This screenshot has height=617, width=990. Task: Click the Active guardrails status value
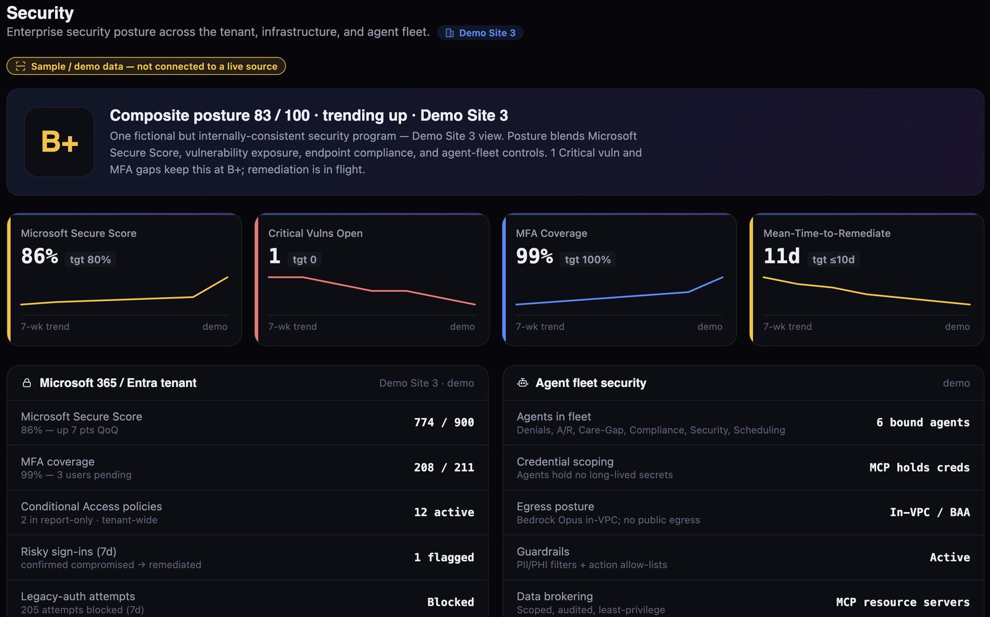pyautogui.click(x=950, y=557)
